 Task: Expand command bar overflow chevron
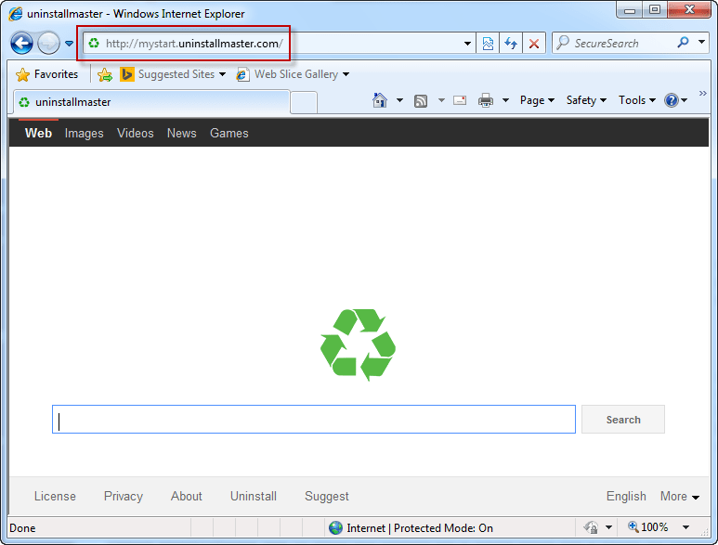(x=703, y=94)
